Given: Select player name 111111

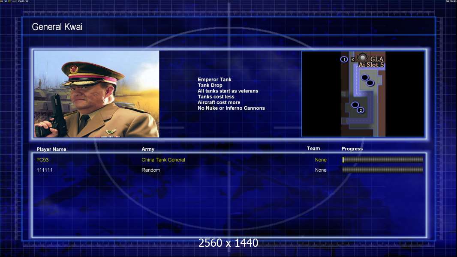Looking at the screenshot, I should click(x=45, y=170).
